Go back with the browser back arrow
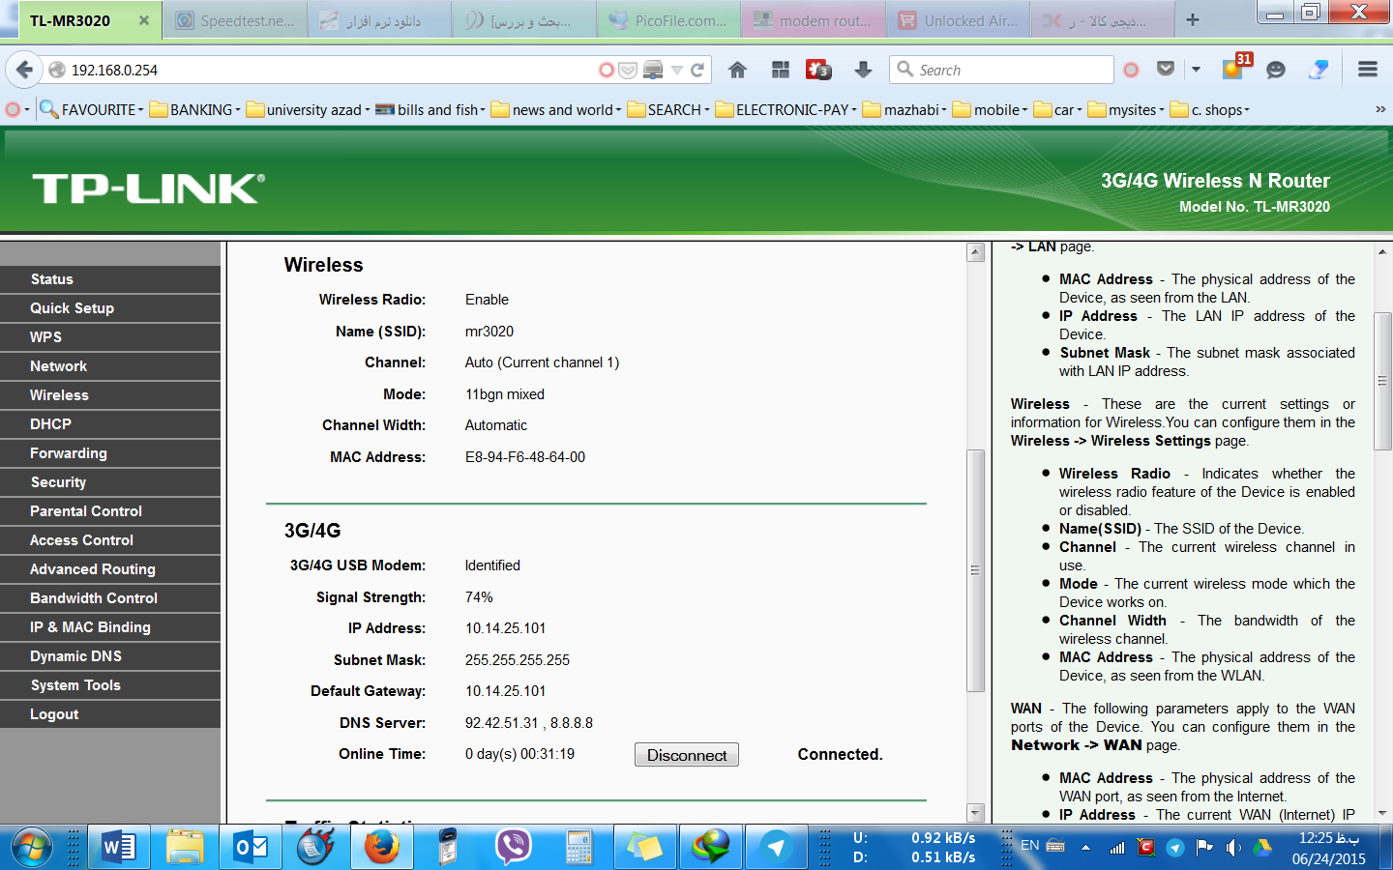1393x870 pixels. click(24, 70)
